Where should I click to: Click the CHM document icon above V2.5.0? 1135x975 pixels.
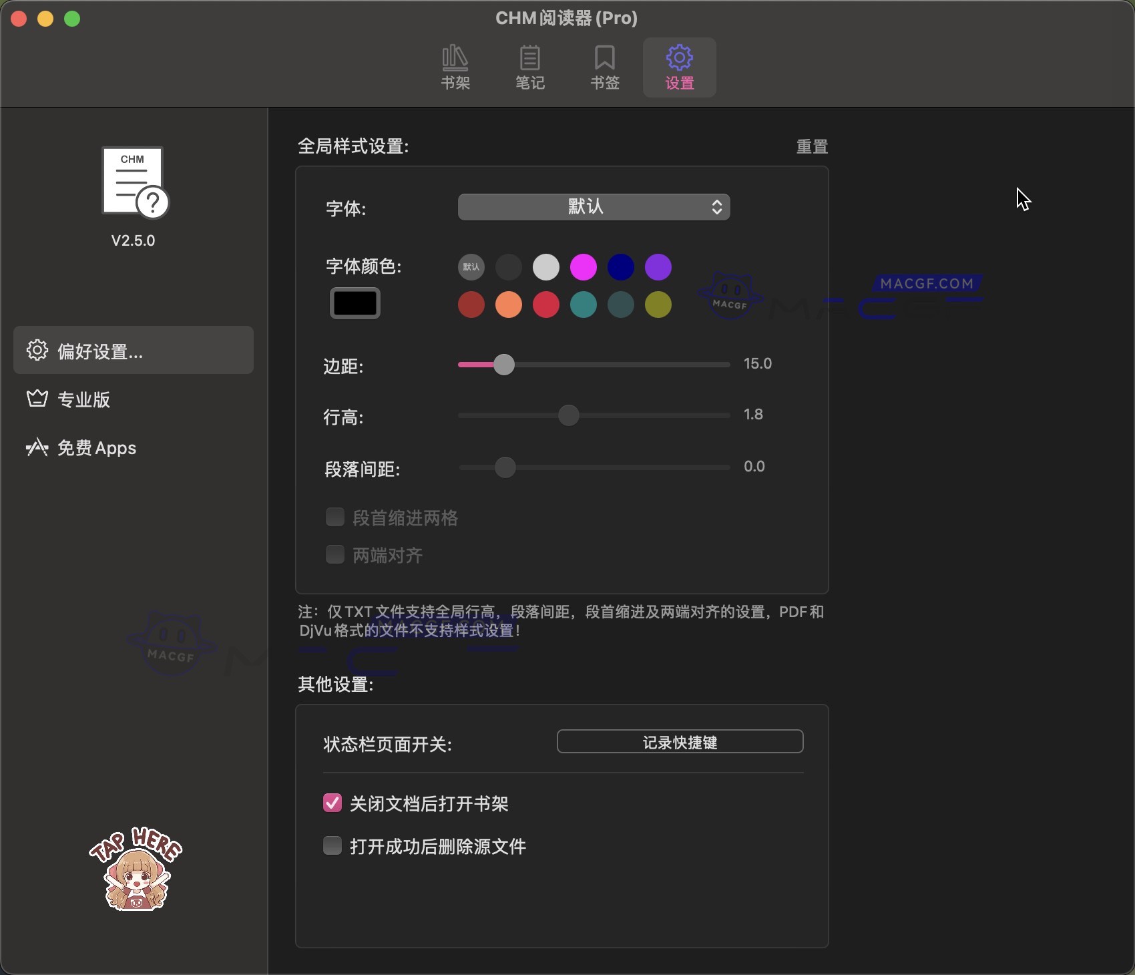[x=134, y=180]
